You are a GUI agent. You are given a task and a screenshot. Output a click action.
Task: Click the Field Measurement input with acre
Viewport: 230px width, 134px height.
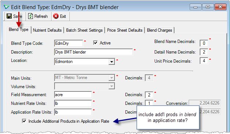coord(73,95)
